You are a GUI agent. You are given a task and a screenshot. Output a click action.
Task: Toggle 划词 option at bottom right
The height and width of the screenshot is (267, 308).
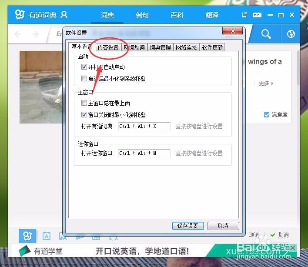[x=280, y=235]
